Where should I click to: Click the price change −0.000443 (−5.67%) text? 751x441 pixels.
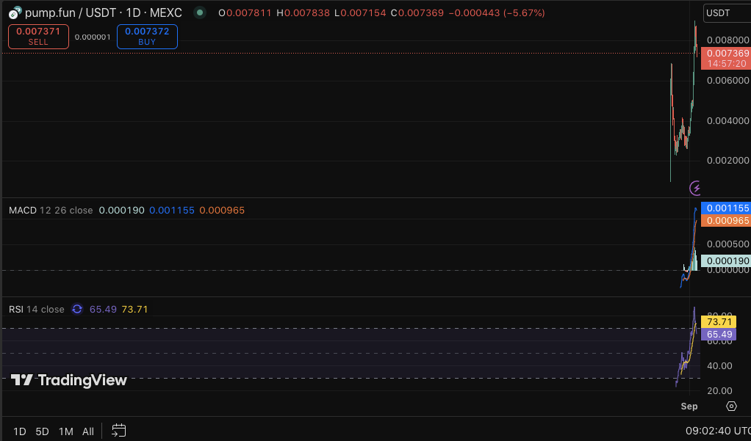497,13
